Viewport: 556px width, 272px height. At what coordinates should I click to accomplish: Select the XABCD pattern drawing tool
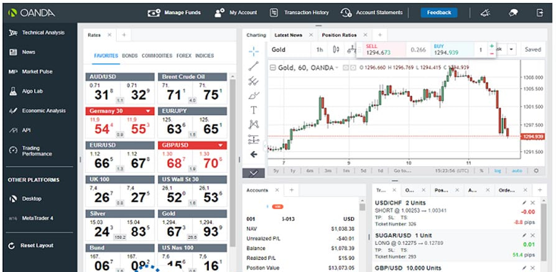coord(254,124)
